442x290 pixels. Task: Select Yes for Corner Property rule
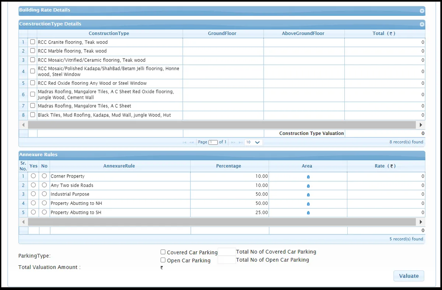(x=33, y=176)
